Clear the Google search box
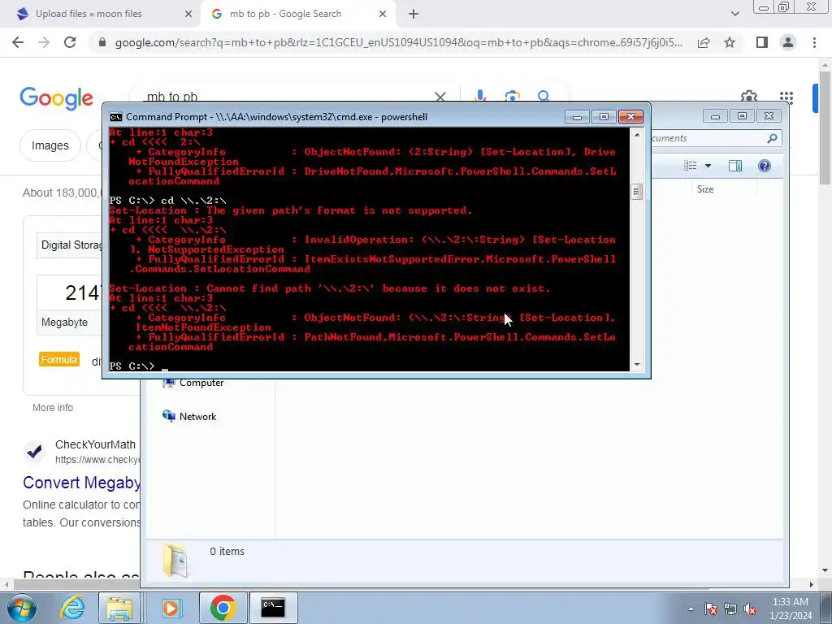The height and width of the screenshot is (624, 832). coord(440,97)
